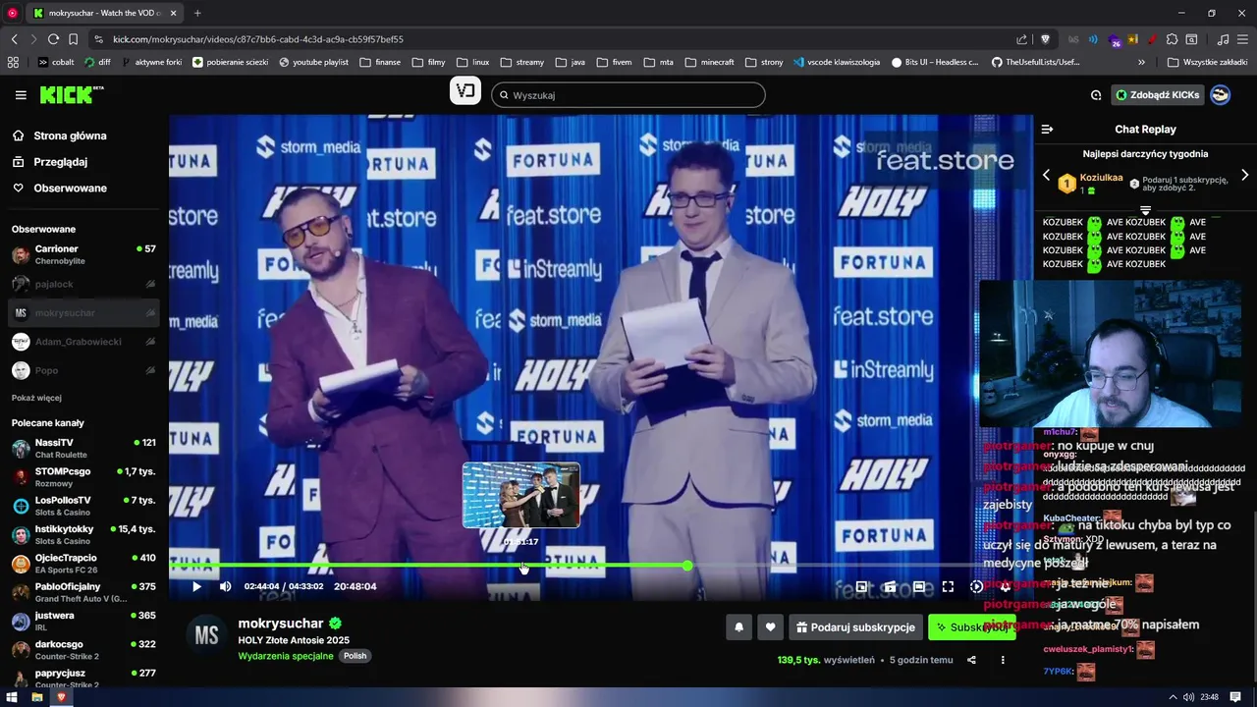The image size is (1257, 707).
Task: Open recommended channel STOMPcsgo
Action: coord(84,477)
